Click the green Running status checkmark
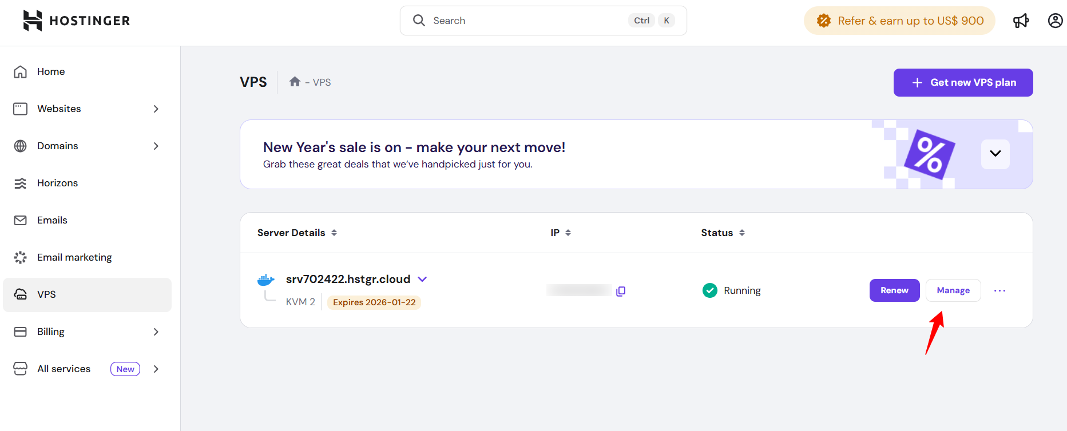This screenshot has width=1067, height=431. (709, 290)
